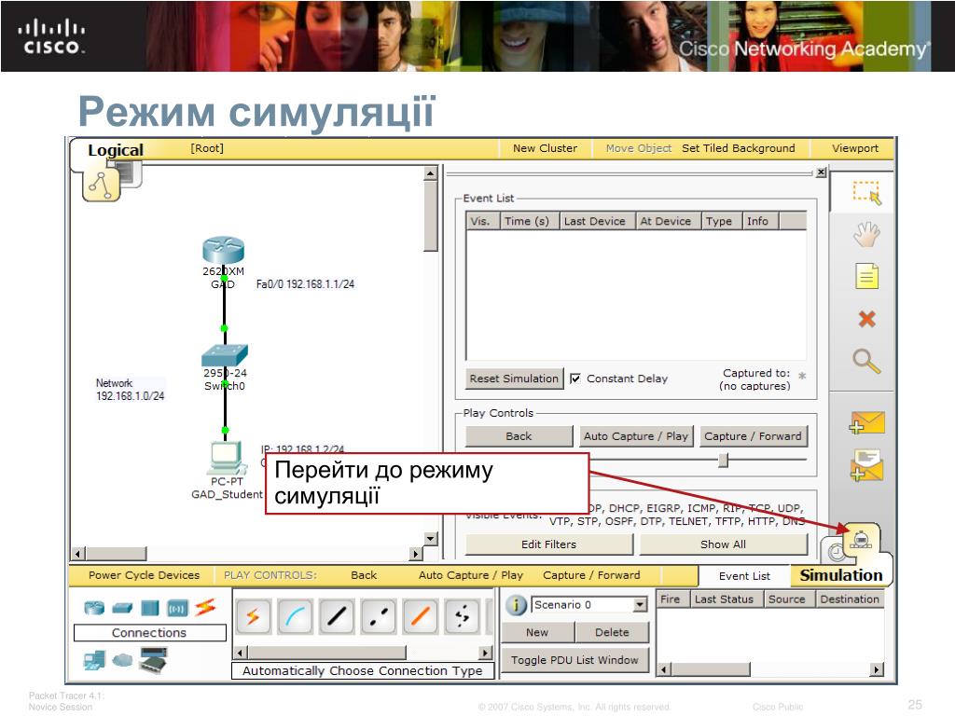This screenshot has width=955, height=716.
Task: Click Back in bottom PLAY CONTROLS bar
Action: (x=364, y=575)
